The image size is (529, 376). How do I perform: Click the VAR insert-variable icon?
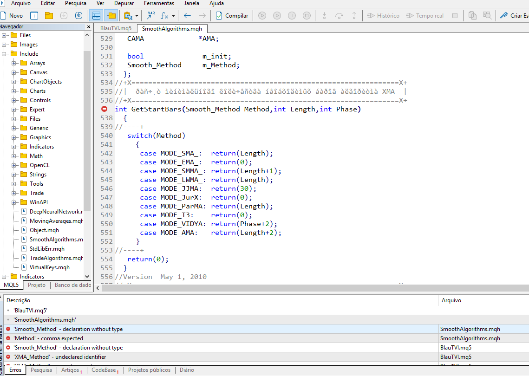(151, 15)
